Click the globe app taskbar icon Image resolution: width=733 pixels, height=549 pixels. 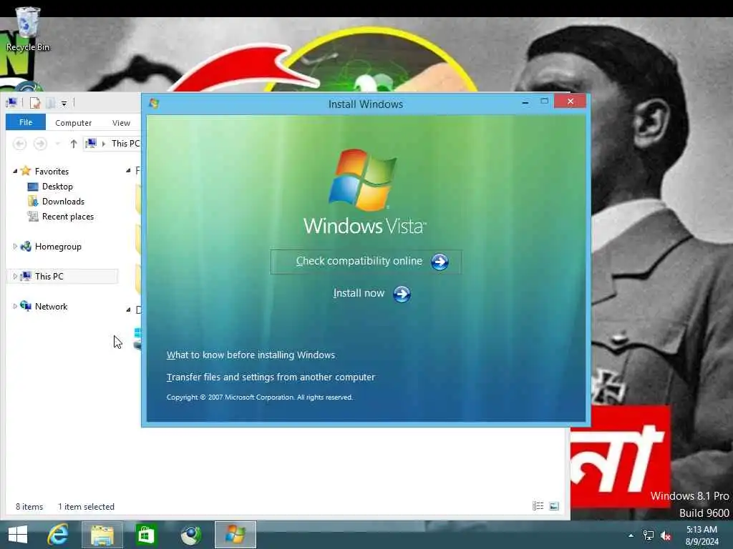tap(190, 535)
